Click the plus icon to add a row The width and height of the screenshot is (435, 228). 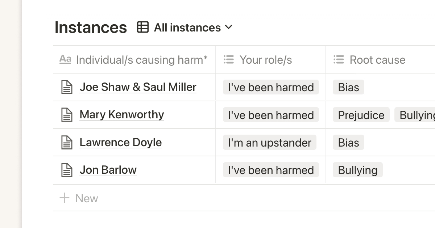click(65, 198)
